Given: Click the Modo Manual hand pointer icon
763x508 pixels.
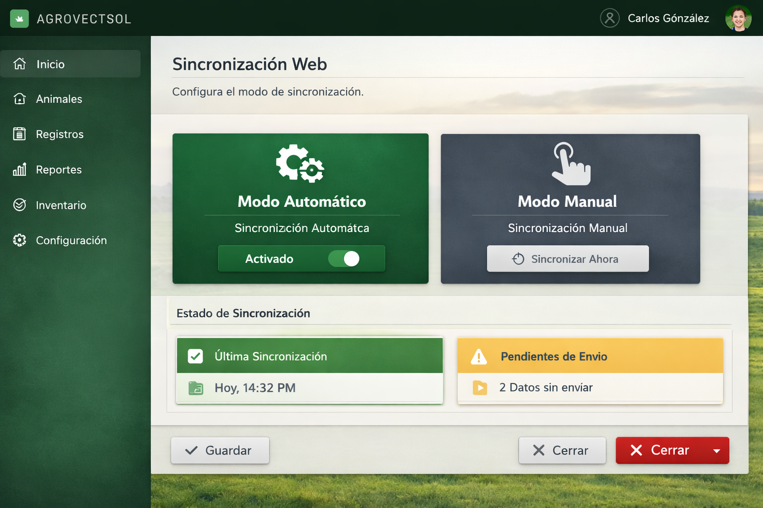Looking at the screenshot, I should click(x=571, y=164).
